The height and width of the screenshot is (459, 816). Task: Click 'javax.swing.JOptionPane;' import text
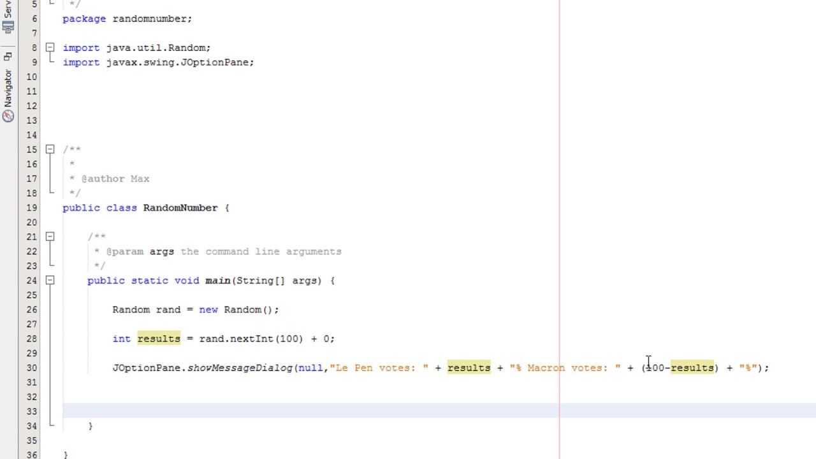pos(180,62)
